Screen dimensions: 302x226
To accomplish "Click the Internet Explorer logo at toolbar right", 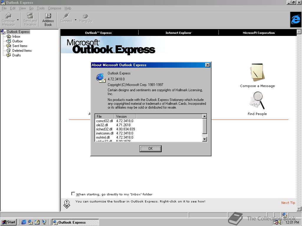I will point(296,20).
